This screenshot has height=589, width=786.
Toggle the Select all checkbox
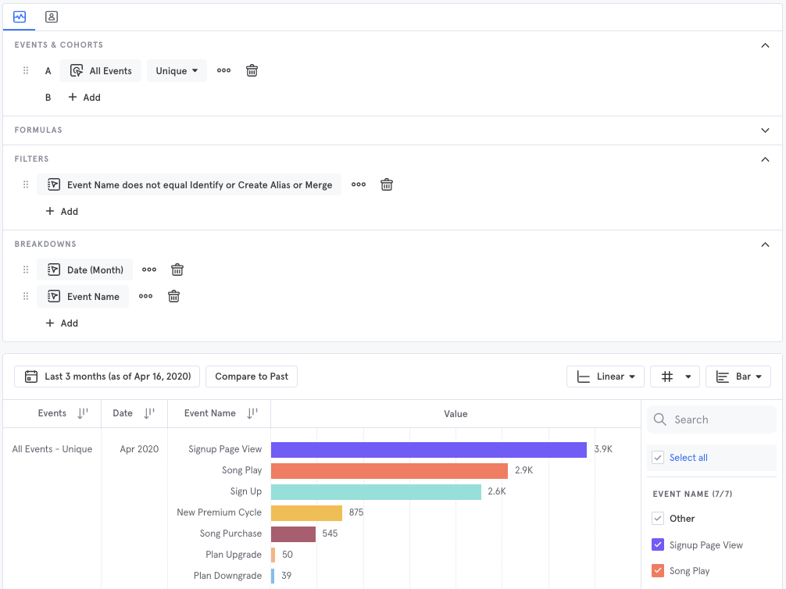[x=658, y=458]
